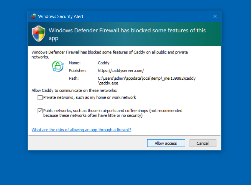Image resolution: width=251 pixels, height=185 pixels.
Task: Click the 'Path:' field label
Action: coord(74,78)
